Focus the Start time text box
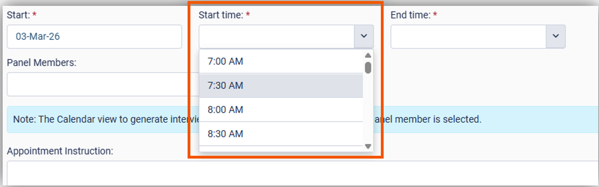 coord(276,36)
